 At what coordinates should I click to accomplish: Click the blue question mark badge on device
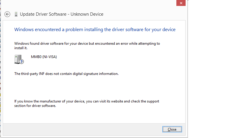tap(22, 62)
